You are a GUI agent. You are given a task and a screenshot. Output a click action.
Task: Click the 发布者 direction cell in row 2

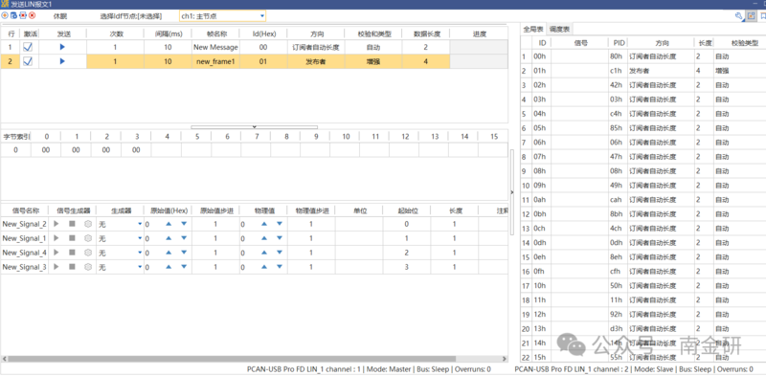316,61
